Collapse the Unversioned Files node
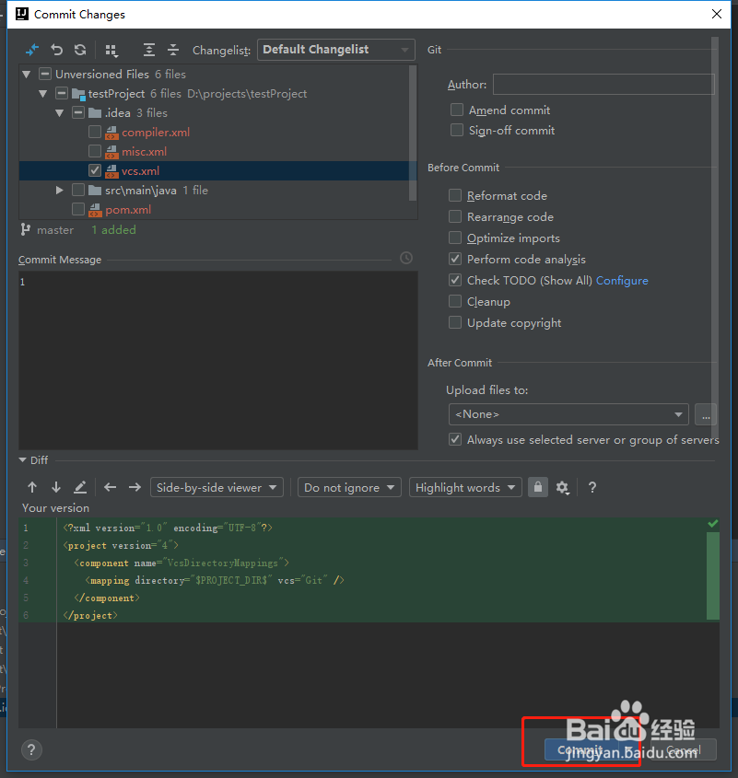Screen dimensions: 738x778 click(x=27, y=75)
